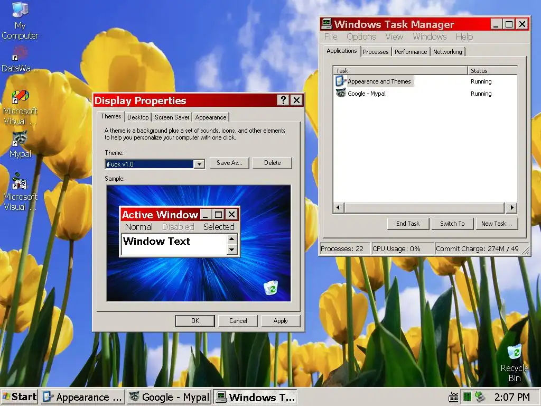Click the Delete theme button
The height and width of the screenshot is (406, 541).
[272, 163]
